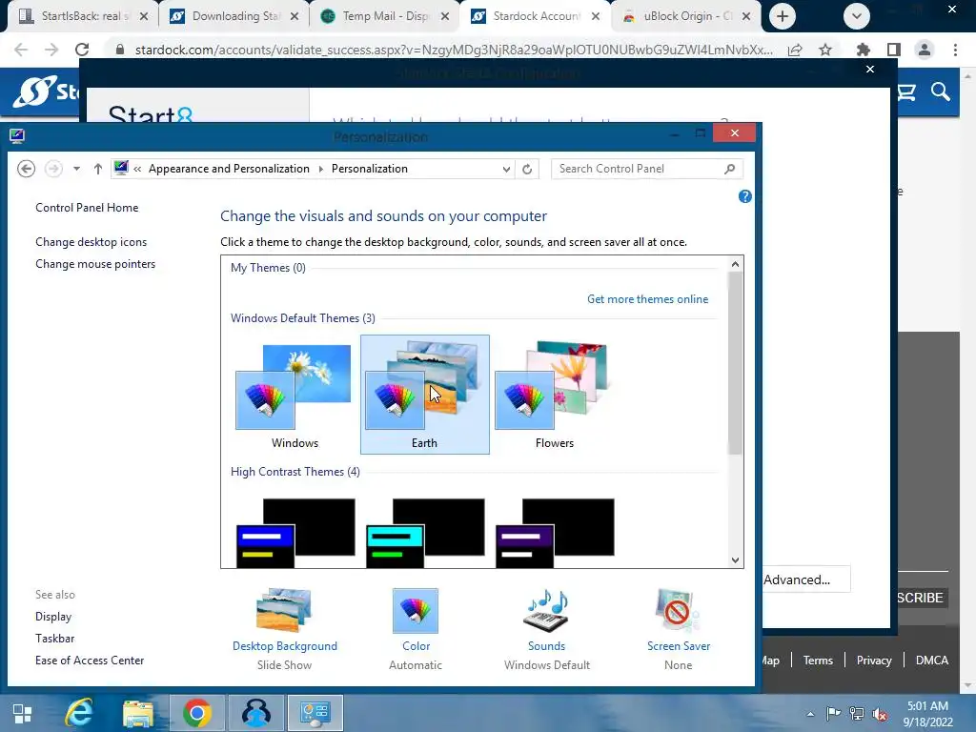The height and width of the screenshot is (732, 976).
Task: Select the Earth theme
Action: click(424, 395)
